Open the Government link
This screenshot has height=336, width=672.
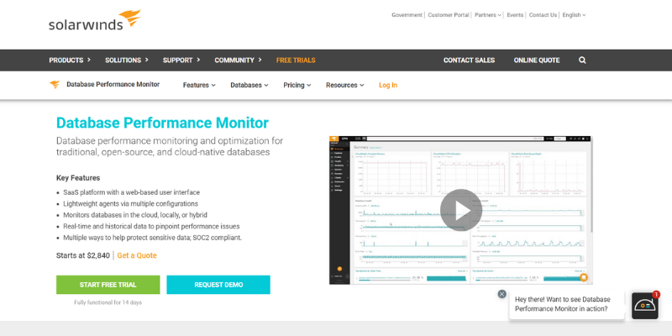point(407,15)
